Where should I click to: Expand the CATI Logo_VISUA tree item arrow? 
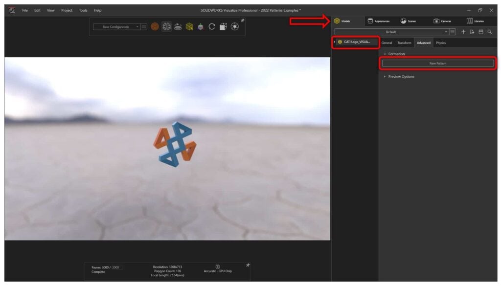click(x=334, y=43)
